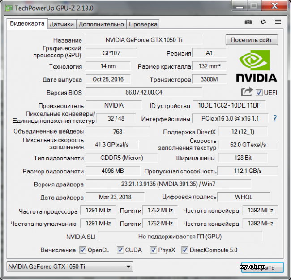This screenshot has width=291, height=280.
Task: Switch to the Датчики tab
Action: (62, 24)
